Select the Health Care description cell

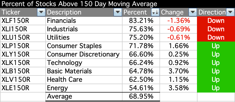(84, 80)
